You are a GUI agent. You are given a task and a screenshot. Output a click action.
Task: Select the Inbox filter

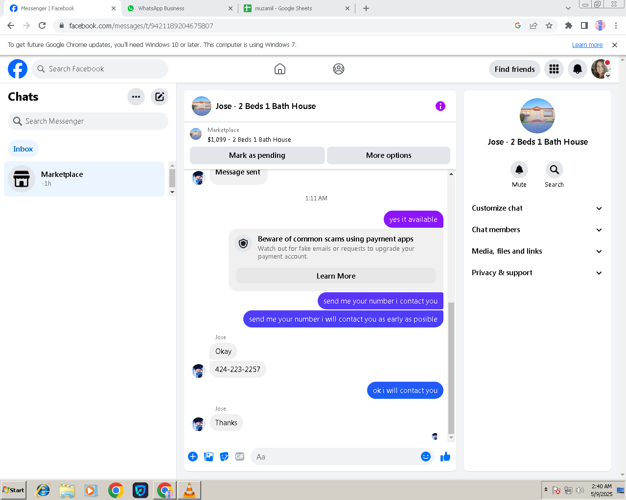tap(23, 149)
